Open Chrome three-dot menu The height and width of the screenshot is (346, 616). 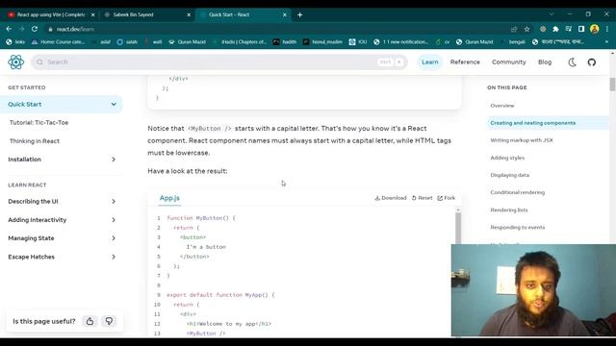[607, 29]
